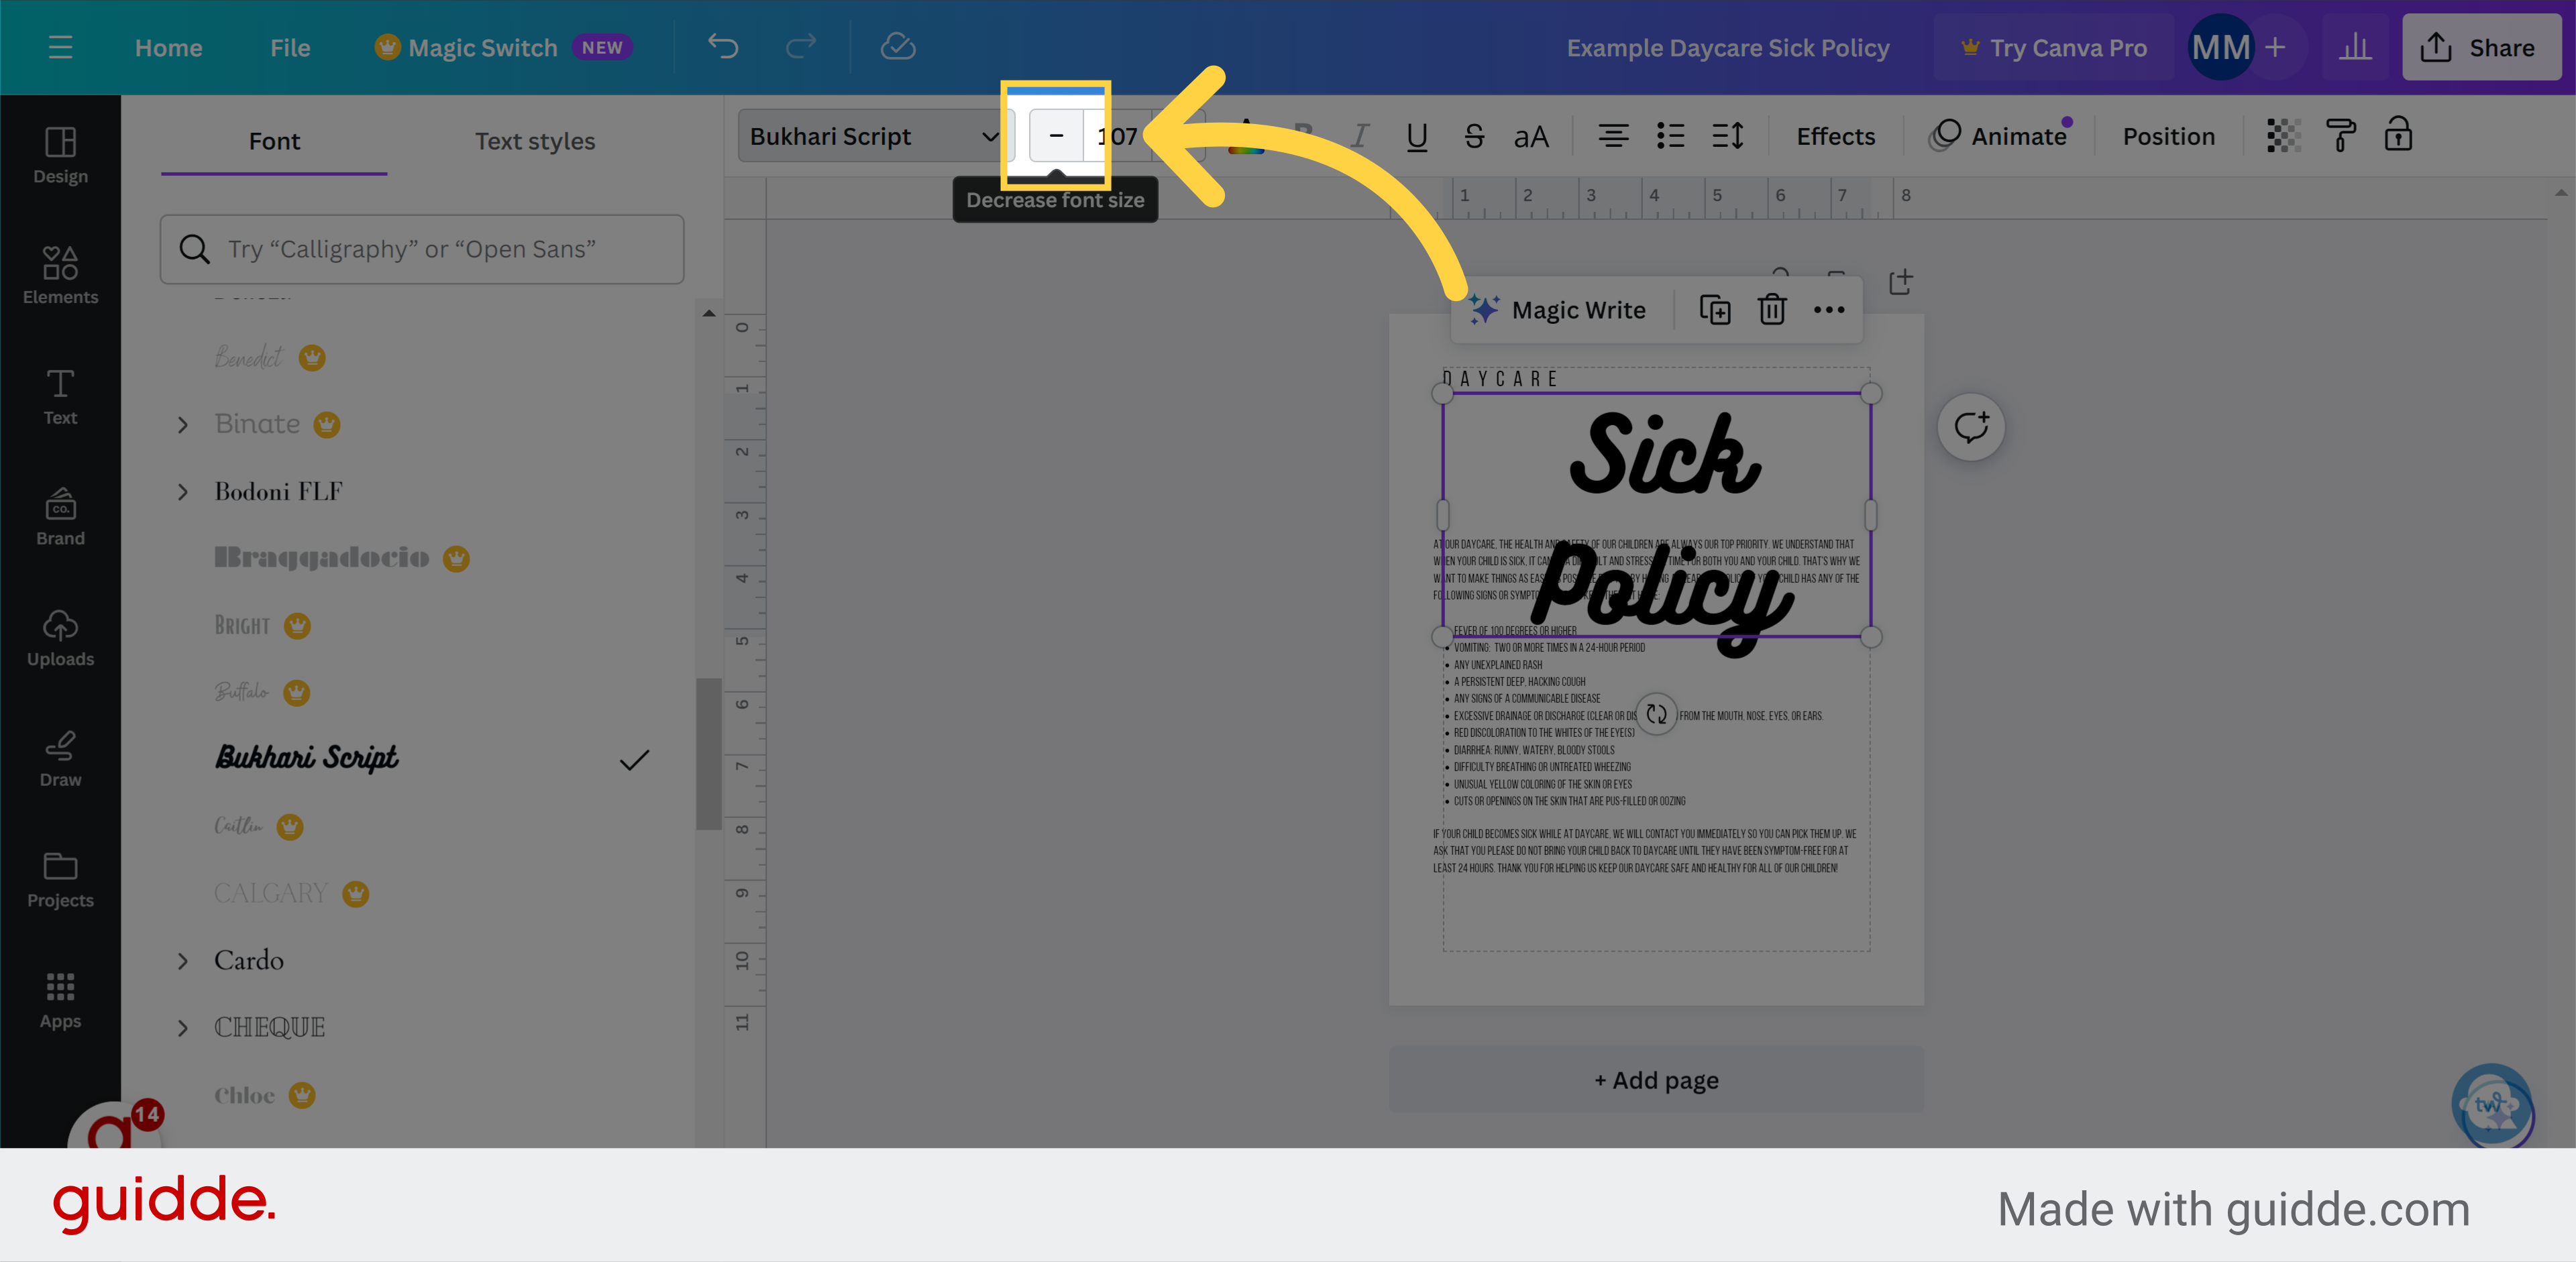Select the Text panel in the sidebar
Screen dimensions: 2576x1262
coord(60,395)
